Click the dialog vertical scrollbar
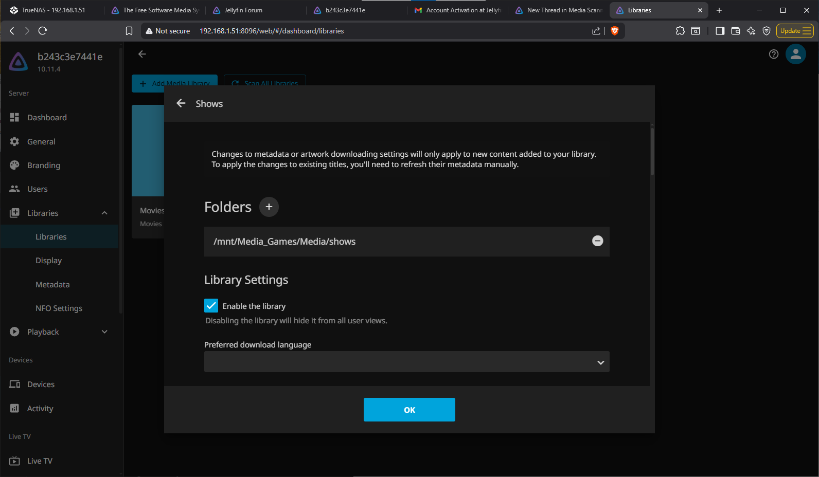 pos(652,152)
